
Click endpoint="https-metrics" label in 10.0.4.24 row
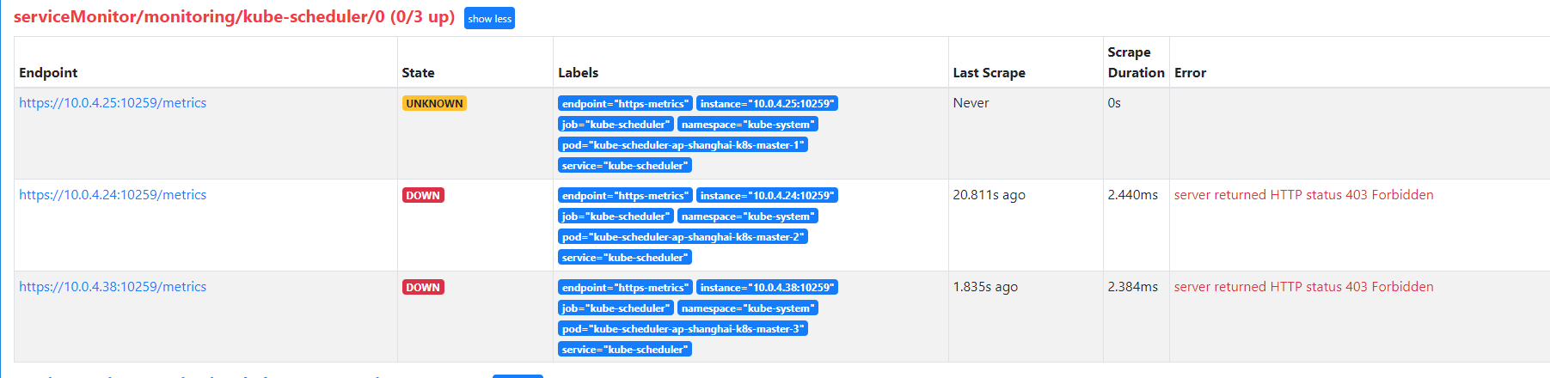point(625,195)
